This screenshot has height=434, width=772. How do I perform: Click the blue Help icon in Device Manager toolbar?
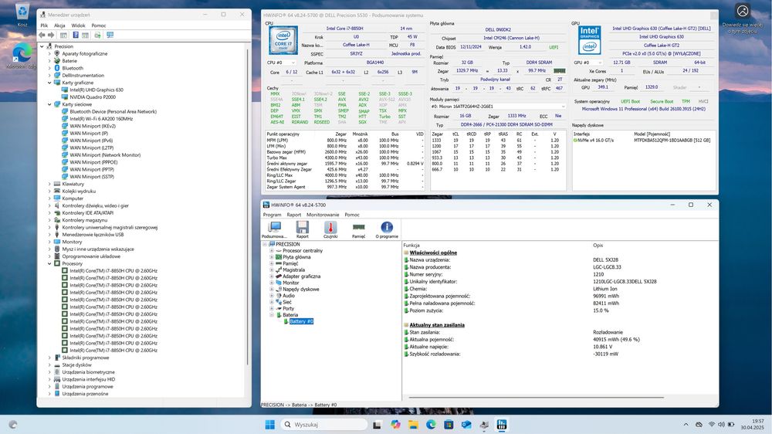coord(76,35)
